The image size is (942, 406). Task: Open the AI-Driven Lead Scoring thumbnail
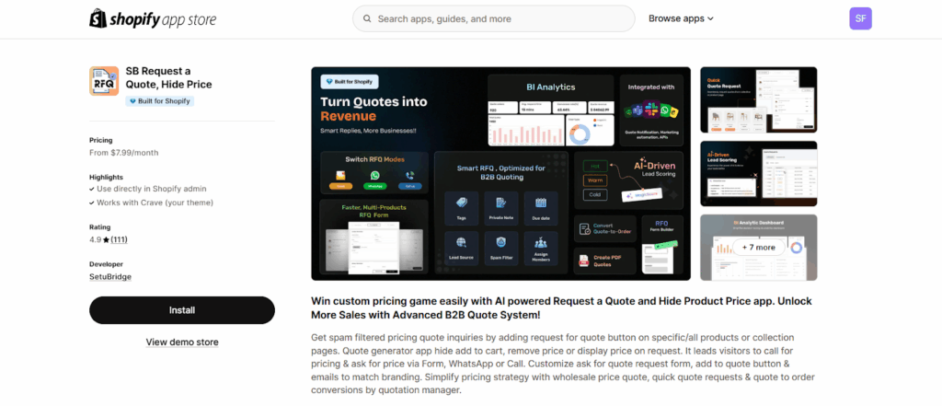click(759, 174)
